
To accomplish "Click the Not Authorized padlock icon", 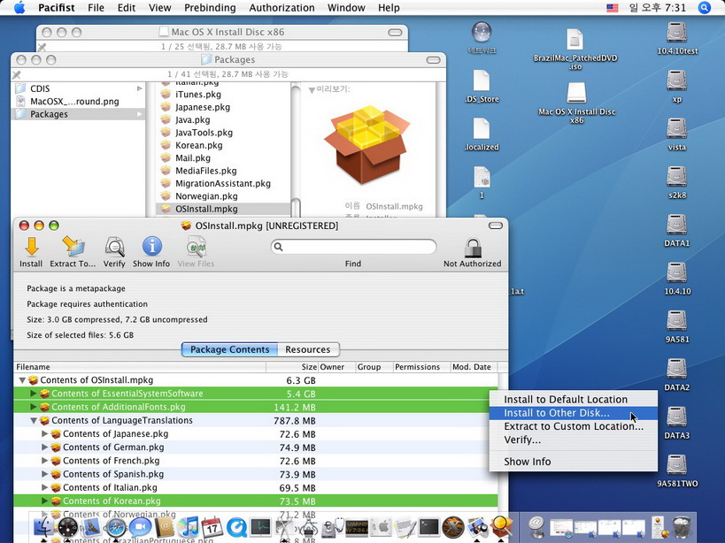I will [473, 248].
